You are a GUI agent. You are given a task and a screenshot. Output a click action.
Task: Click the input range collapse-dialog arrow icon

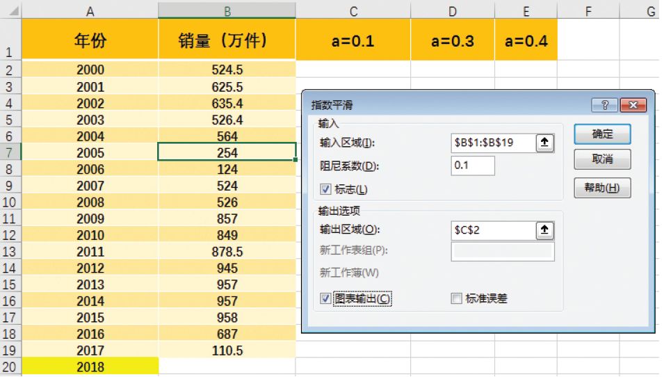(x=544, y=143)
